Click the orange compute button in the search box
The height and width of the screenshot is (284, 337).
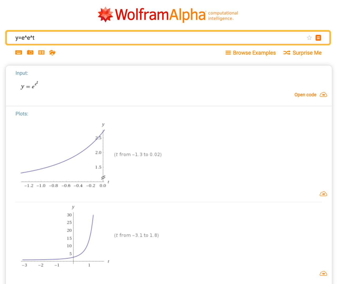pos(318,38)
